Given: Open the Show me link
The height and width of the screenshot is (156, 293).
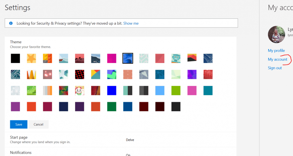Looking at the screenshot, I should (x=131, y=23).
